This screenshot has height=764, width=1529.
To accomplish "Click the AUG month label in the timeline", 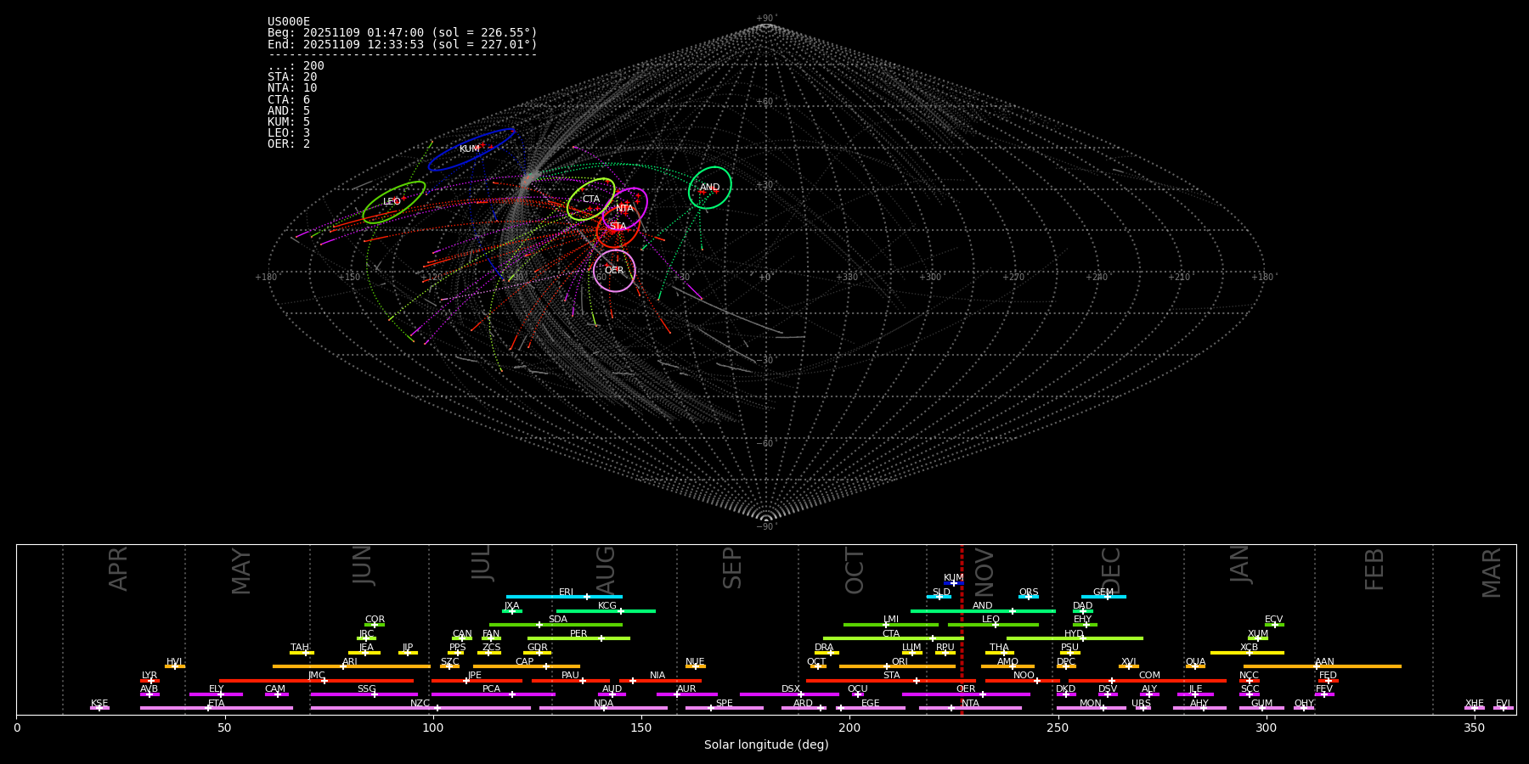I will tap(606, 570).
